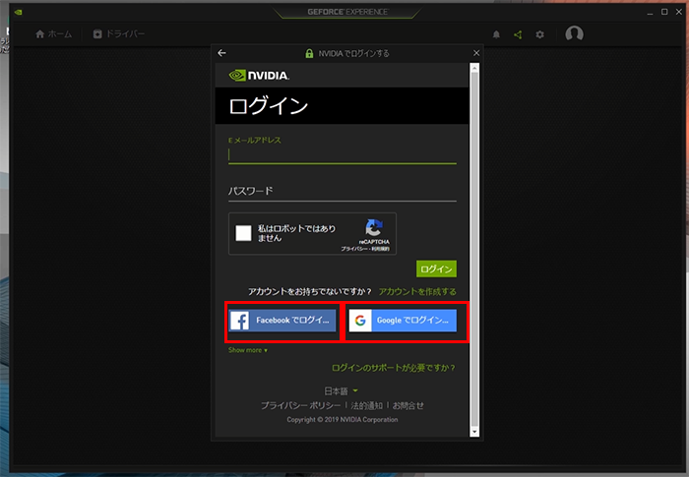Click the green ログイン button
This screenshot has height=477, width=689.
(x=436, y=268)
